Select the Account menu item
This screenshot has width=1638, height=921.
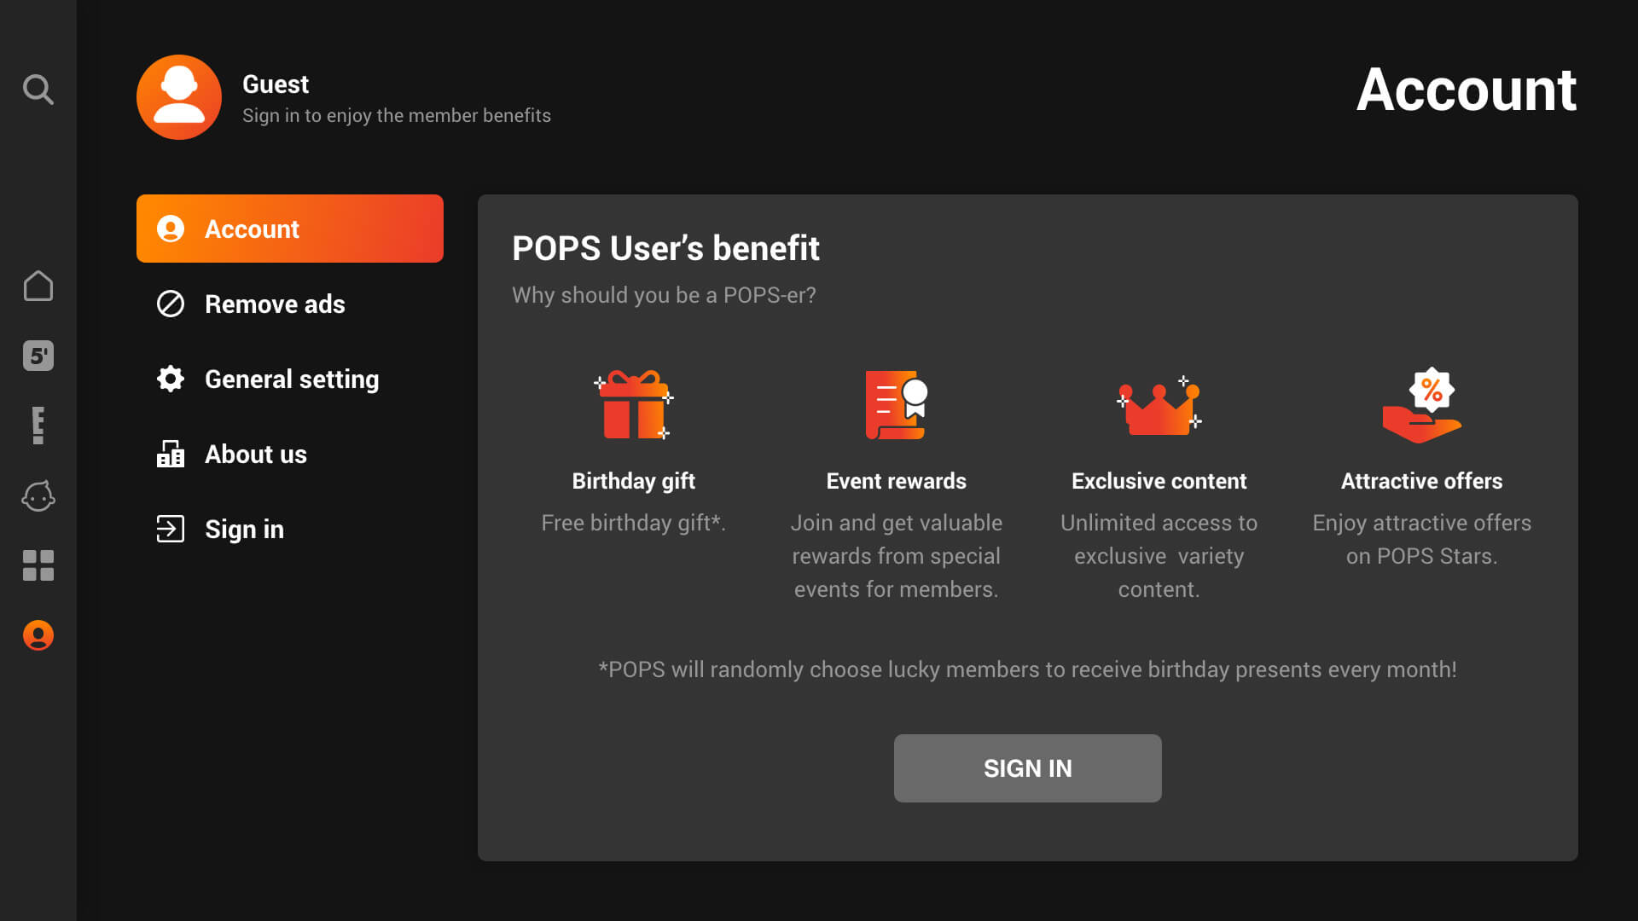290,229
